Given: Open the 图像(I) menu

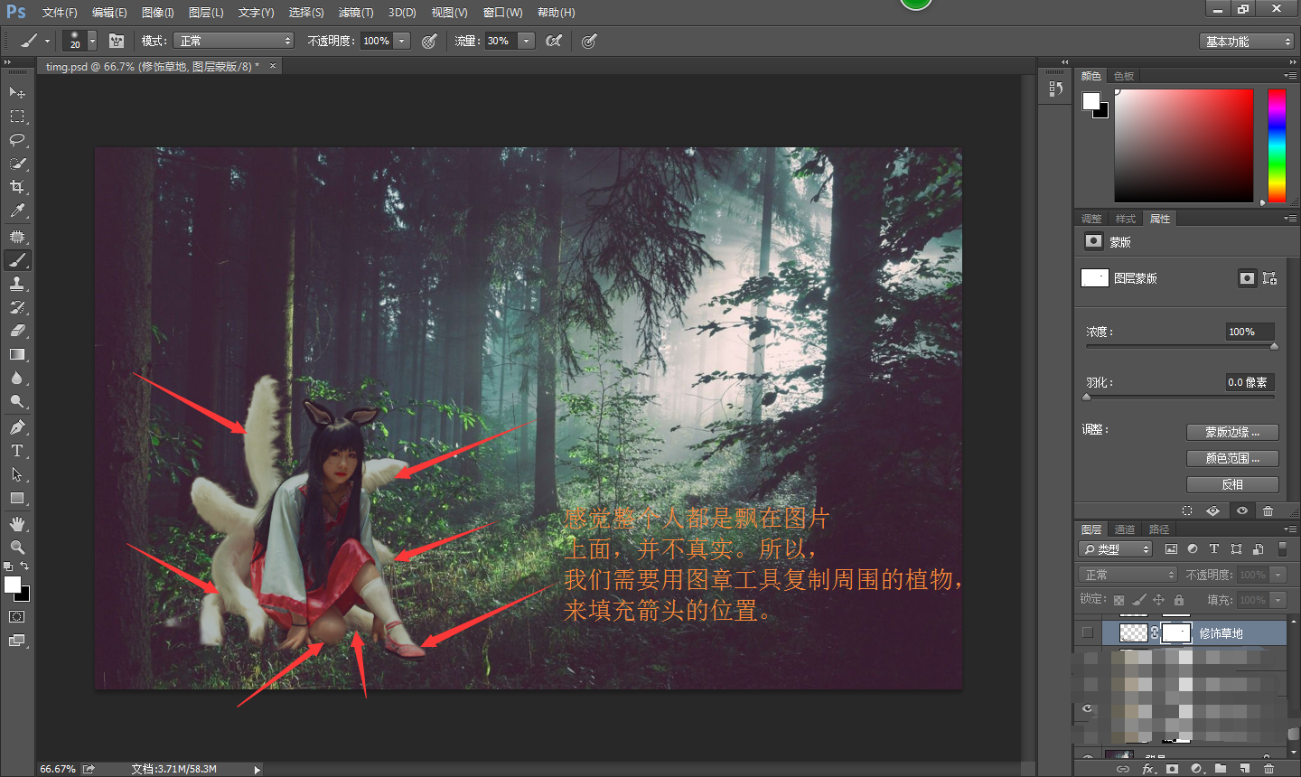Looking at the screenshot, I should click(158, 13).
